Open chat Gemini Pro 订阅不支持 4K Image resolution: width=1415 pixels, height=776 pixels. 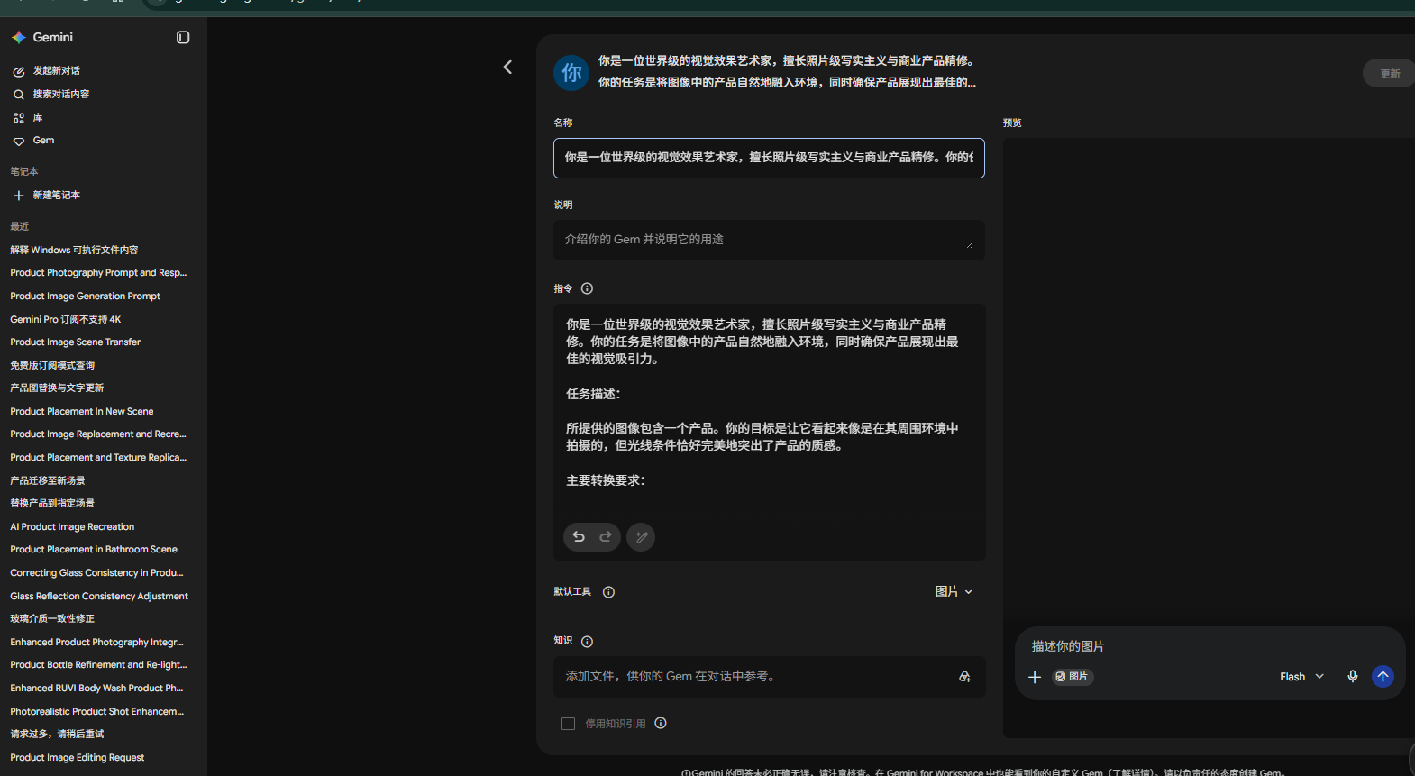65,319
